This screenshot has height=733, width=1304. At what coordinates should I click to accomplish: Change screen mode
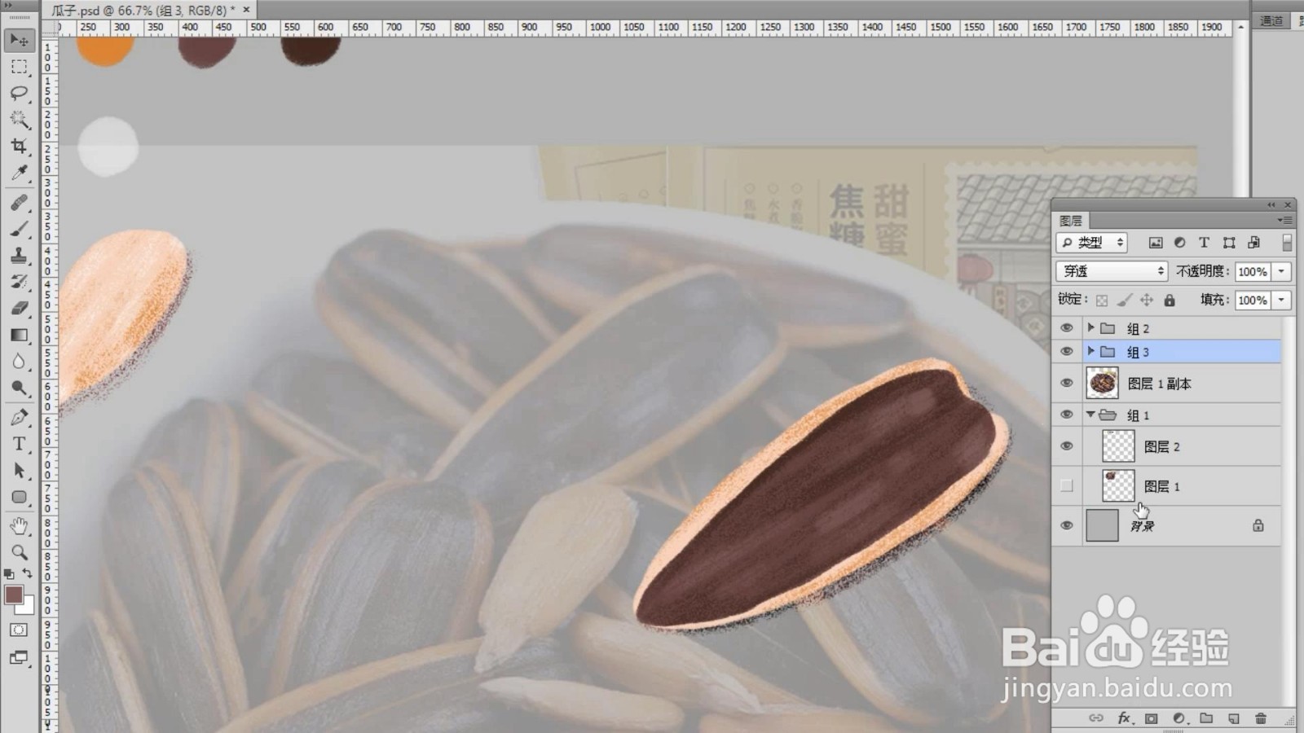19,657
